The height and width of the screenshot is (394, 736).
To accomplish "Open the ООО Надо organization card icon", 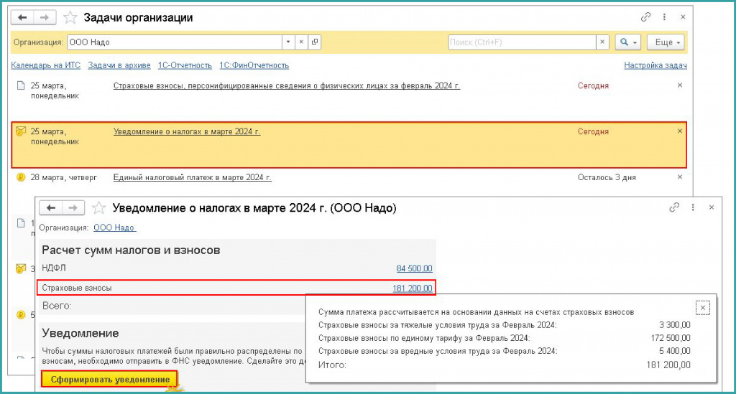I will point(315,42).
